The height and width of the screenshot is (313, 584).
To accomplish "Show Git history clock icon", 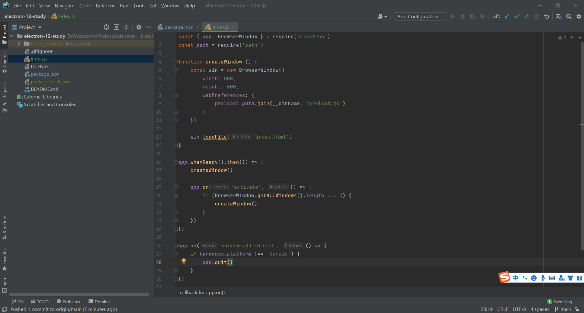I will [537, 16].
